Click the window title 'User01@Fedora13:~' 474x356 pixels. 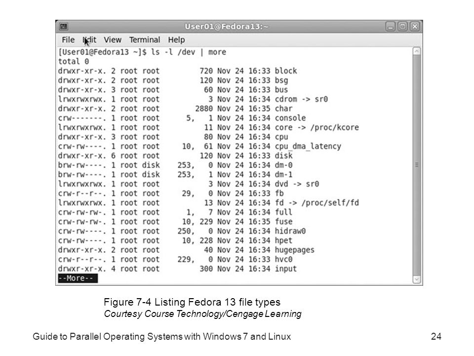pyautogui.click(x=227, y=27)
